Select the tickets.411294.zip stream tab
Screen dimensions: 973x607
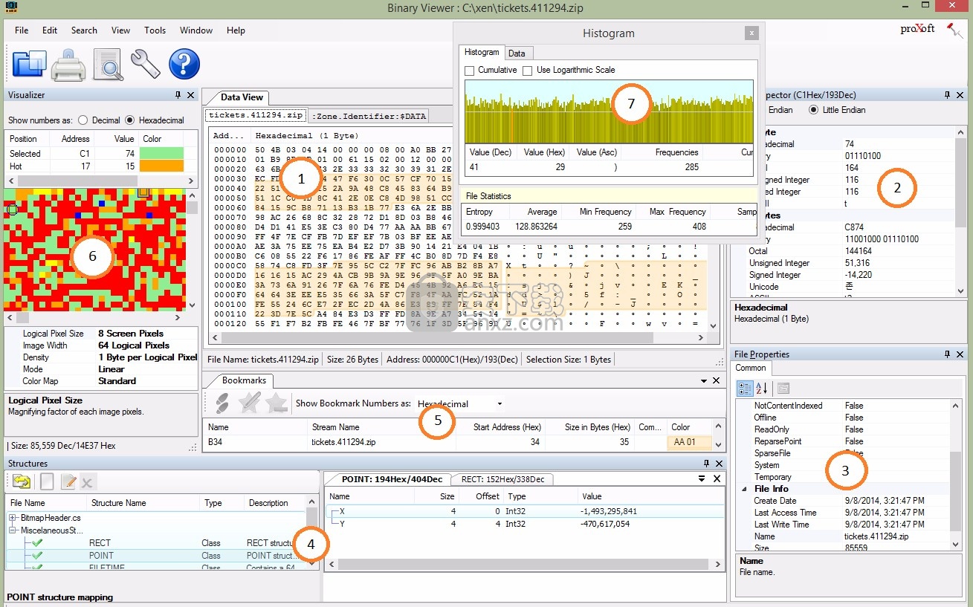pyautogui.click(x=256, y=115)
